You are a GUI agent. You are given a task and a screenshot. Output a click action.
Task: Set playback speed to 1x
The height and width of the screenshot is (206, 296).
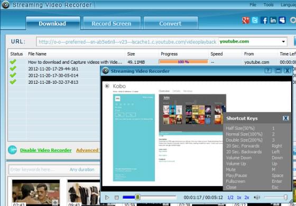click(x=239, y=198)
